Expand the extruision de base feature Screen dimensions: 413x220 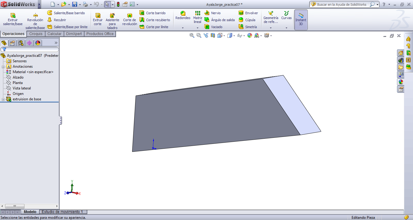[3, 99]
